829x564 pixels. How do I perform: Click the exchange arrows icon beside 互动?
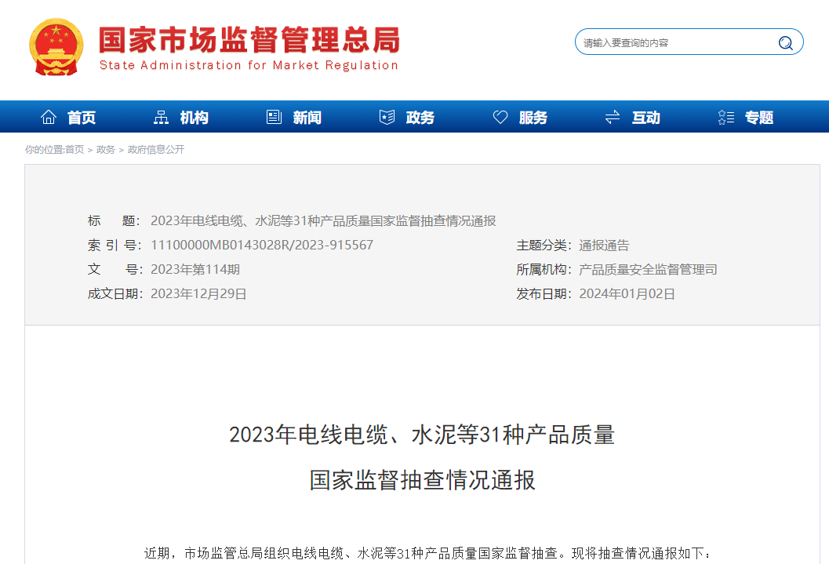click(613, 116)
